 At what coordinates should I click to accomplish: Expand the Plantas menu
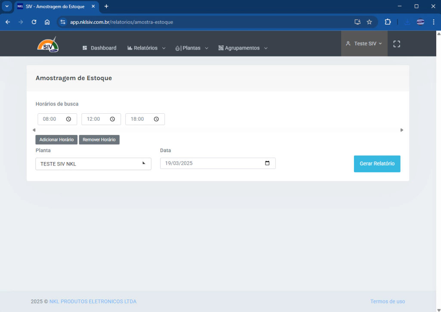[x=192, y=48]
